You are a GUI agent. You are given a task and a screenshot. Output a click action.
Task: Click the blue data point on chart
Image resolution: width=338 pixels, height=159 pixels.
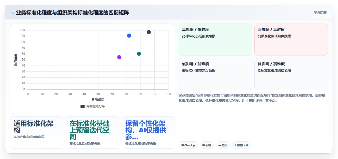tap(129, 36)
